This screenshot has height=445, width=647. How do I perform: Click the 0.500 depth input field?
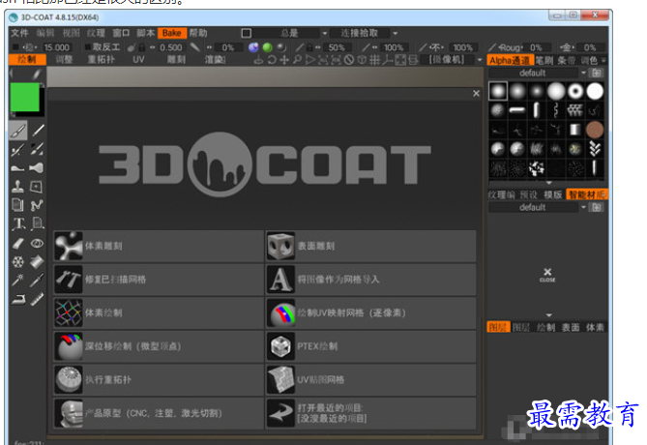point(171,47)
